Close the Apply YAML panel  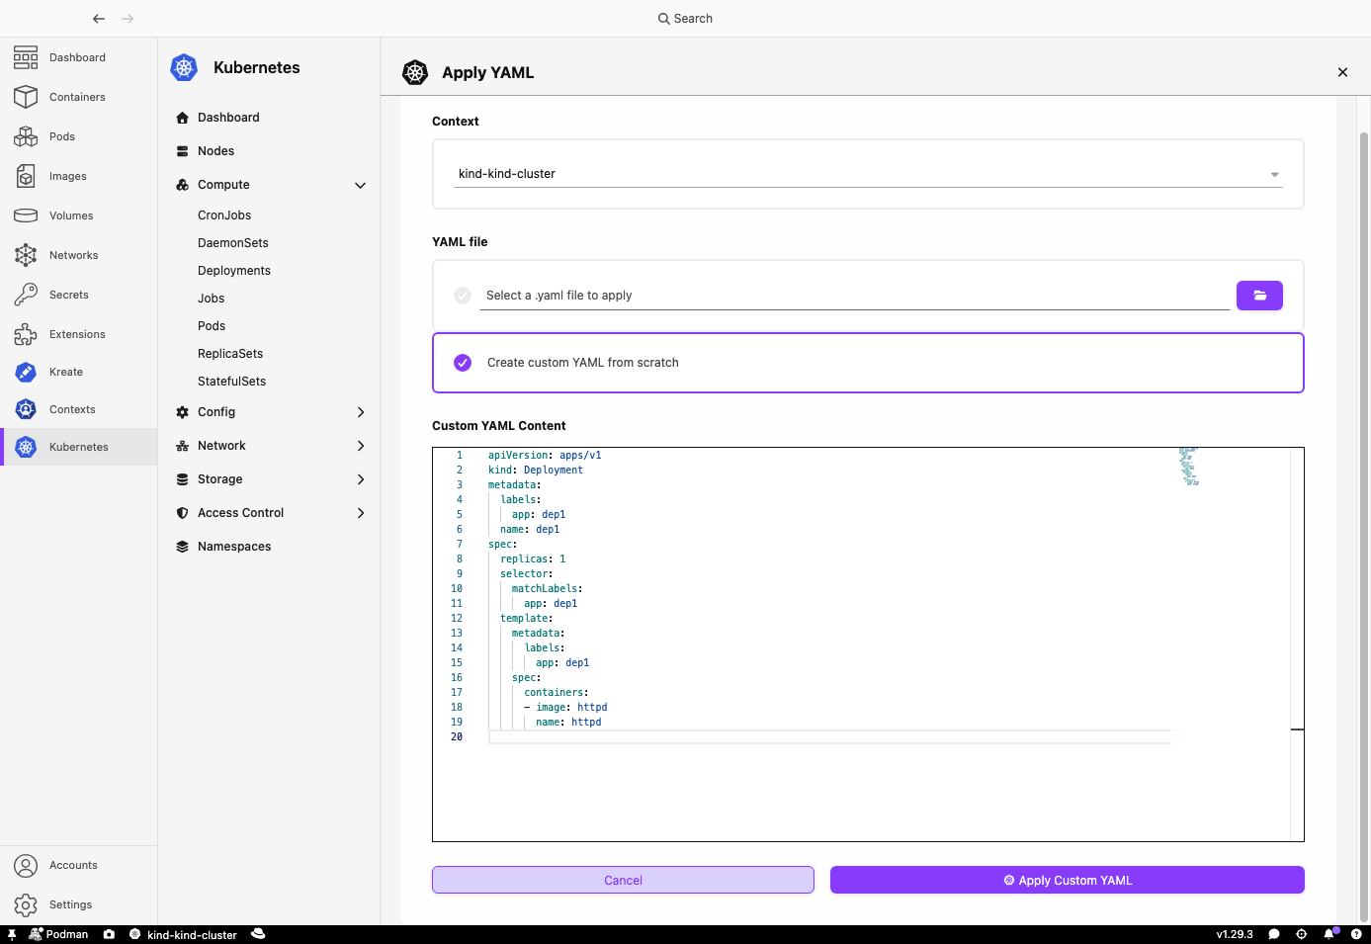tap(1342, 72)
